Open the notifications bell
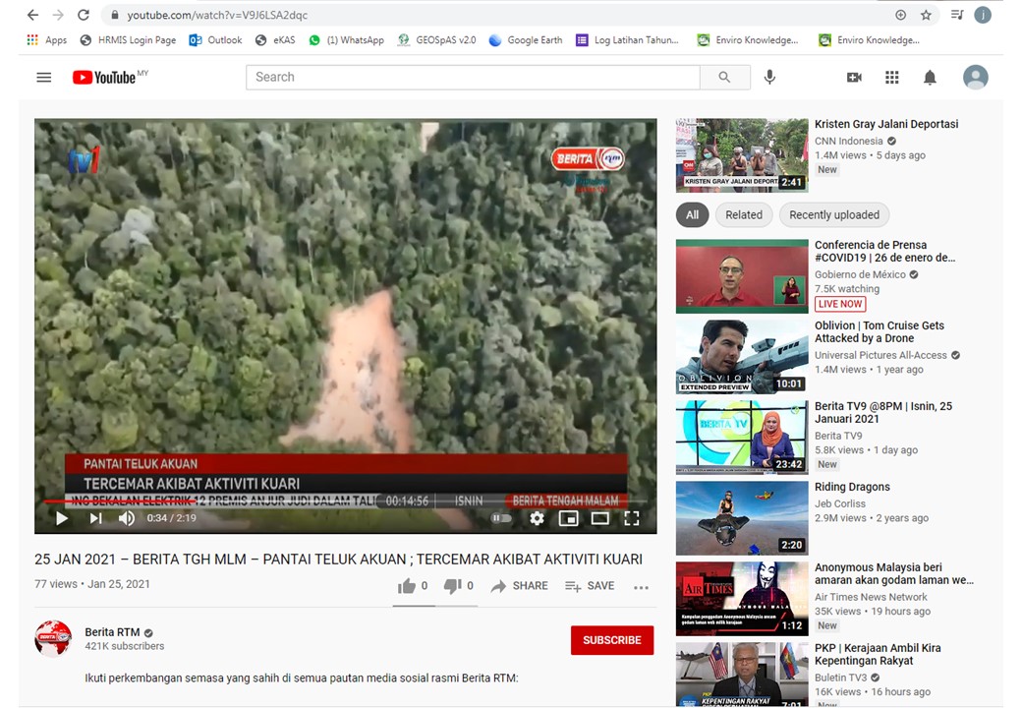The width and height of the screenshot is (1022, 708). (x=930, y=78)
